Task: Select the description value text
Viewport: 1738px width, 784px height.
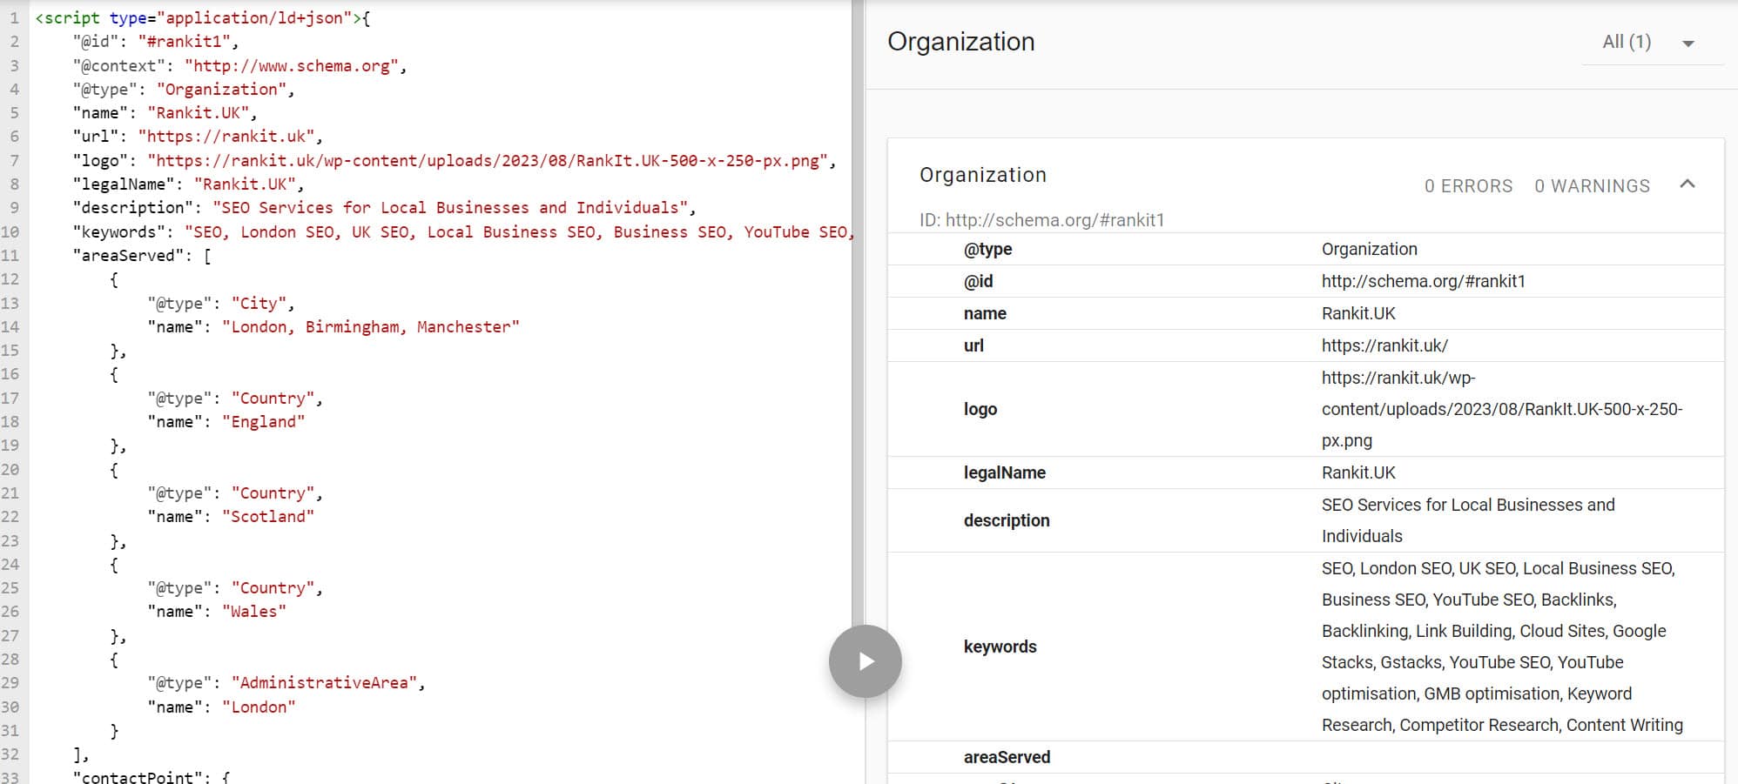Action: pyautogui.click(x=1468, y=520)
